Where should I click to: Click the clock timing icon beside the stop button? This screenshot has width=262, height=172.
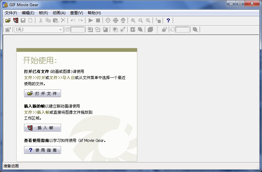point(108,20)
